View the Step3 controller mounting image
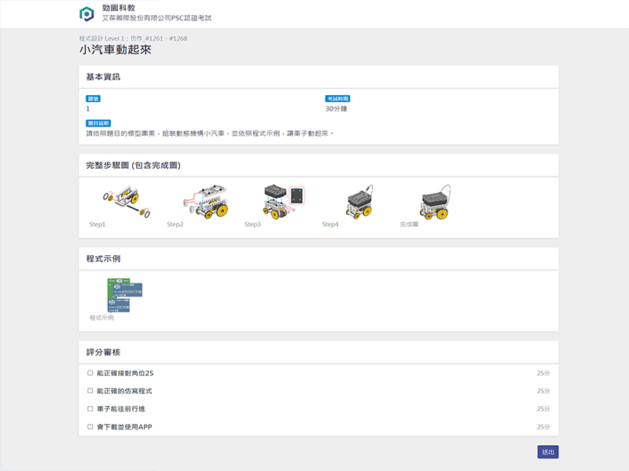The height and width of the screenshot is (471, 629). point(283,202)
